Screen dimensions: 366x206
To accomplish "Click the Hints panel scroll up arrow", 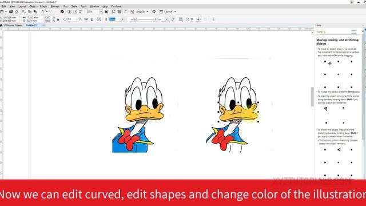I will pos(364,31).
